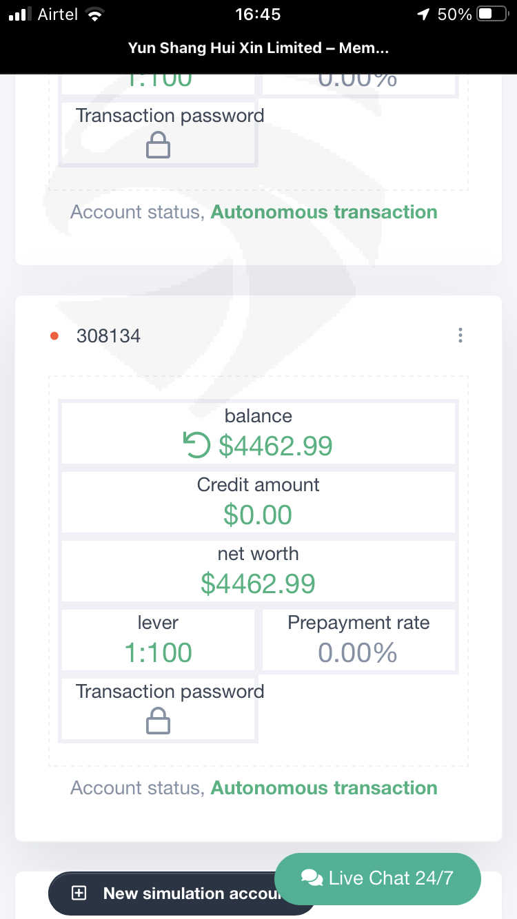
Task: Tap the chat bubbles icon beside Live Chat
Action: coord(312,878)
